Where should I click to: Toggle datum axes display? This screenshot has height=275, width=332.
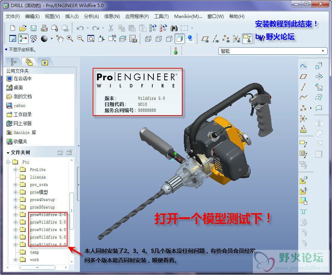[216, 39]
